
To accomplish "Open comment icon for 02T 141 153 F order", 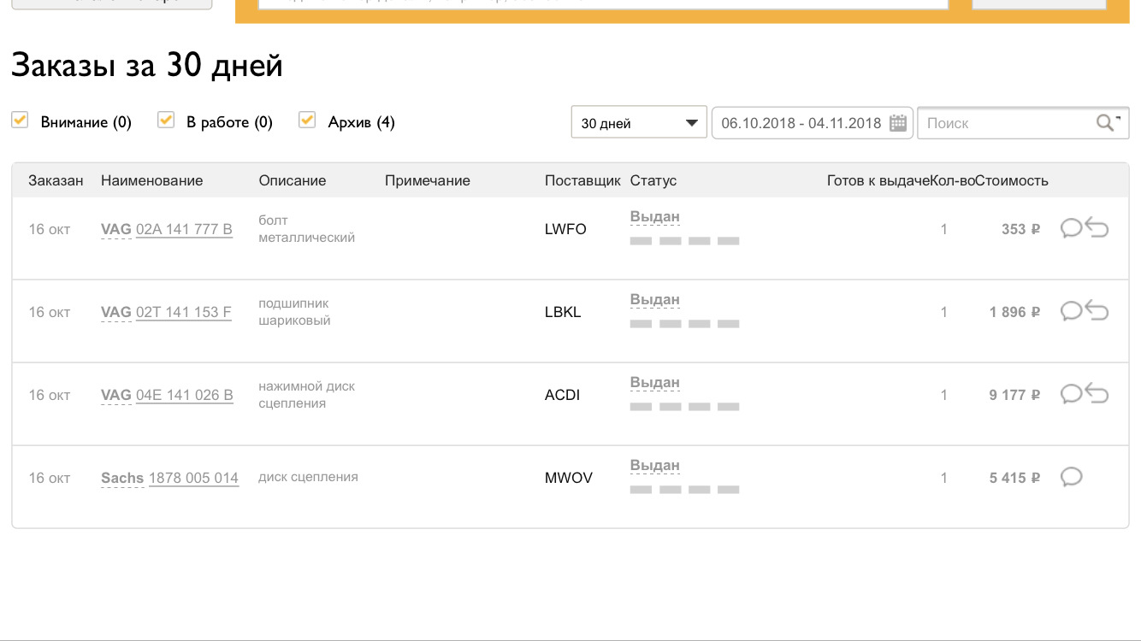I will pos(1071,311).
